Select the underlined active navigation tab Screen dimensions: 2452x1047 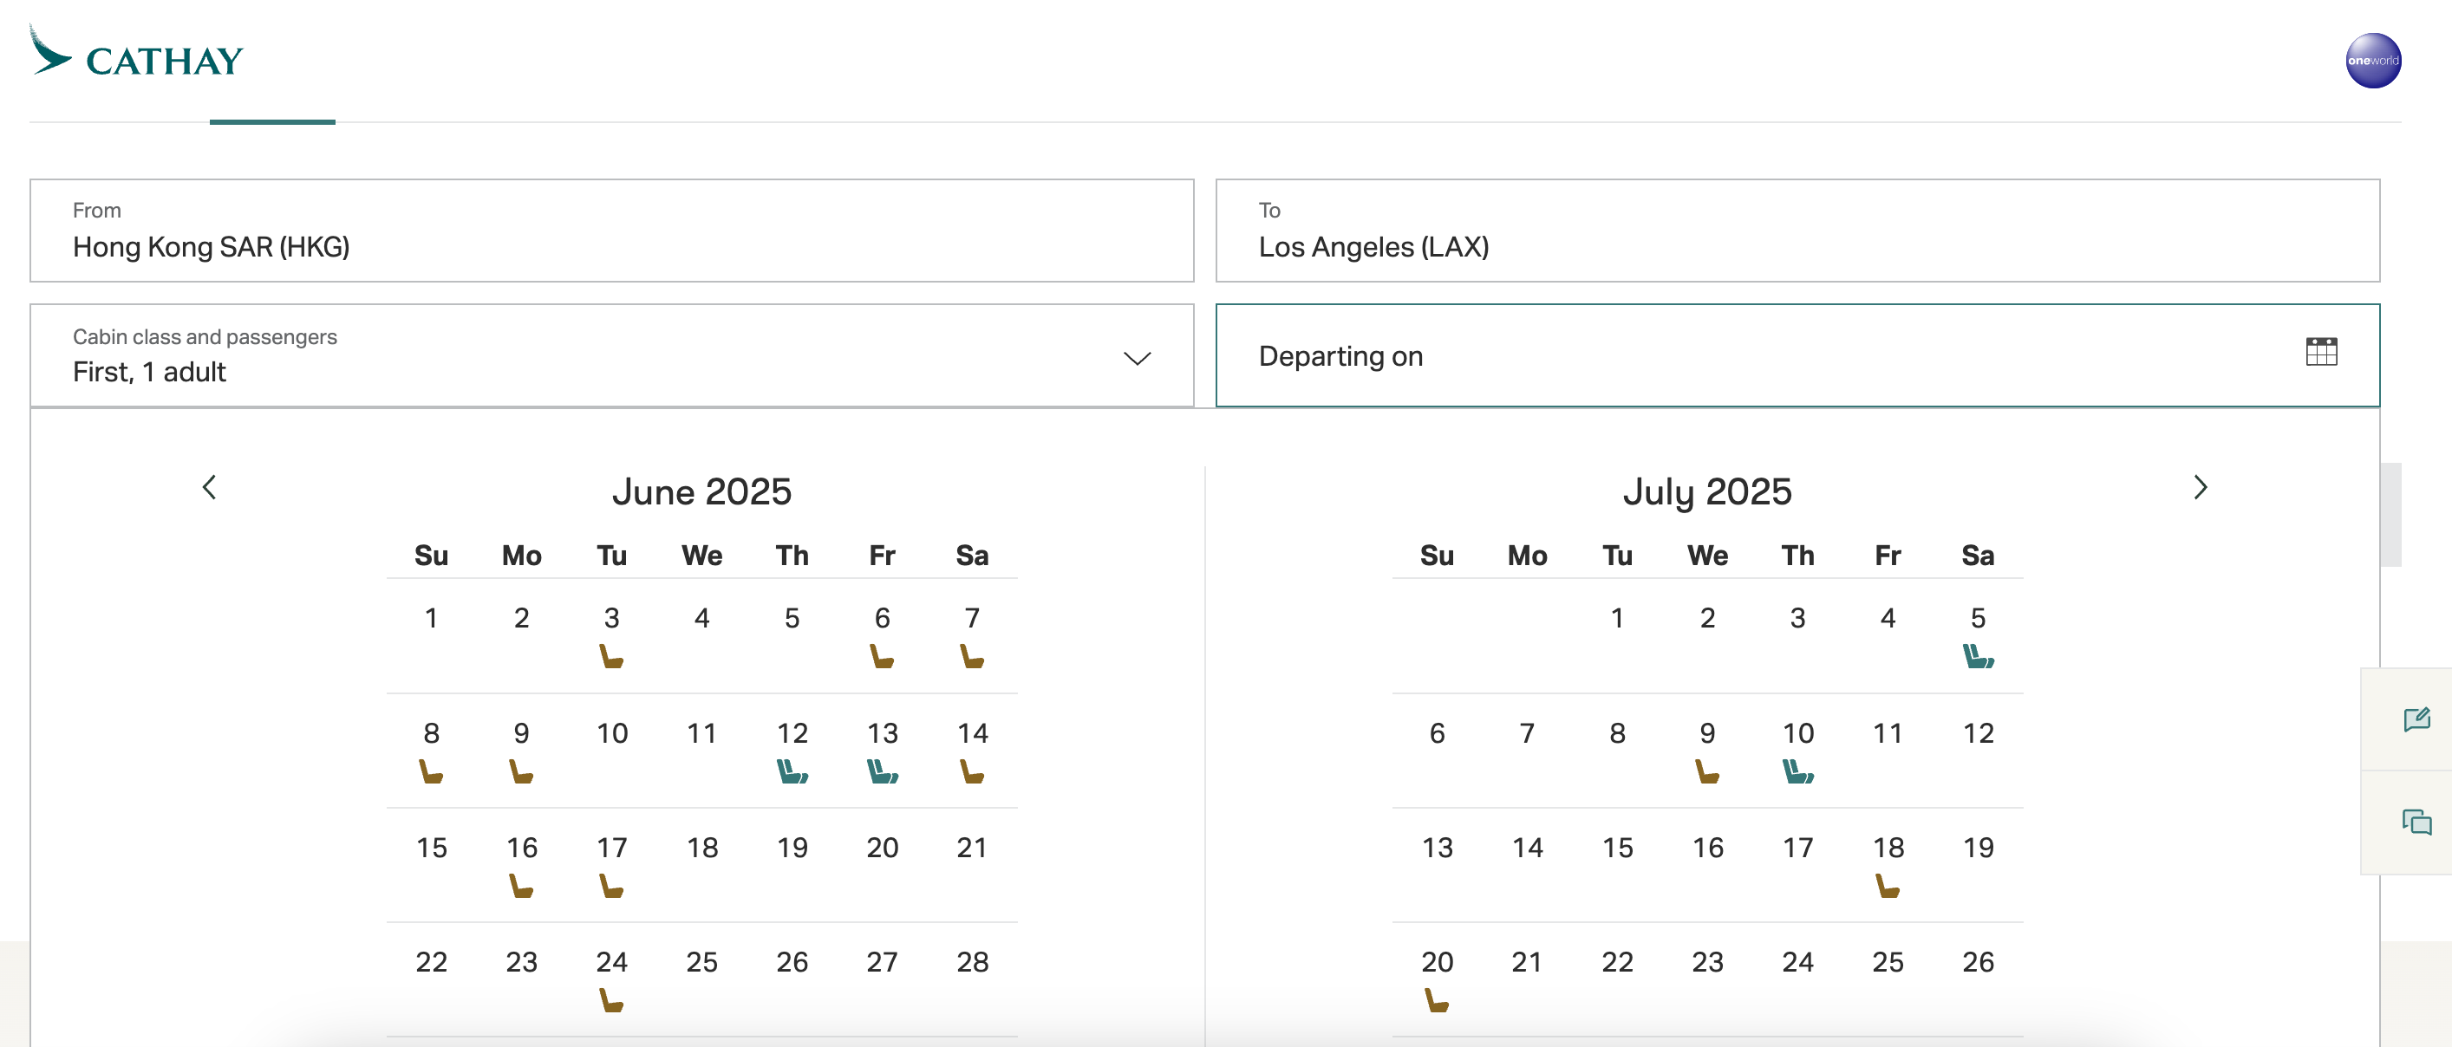[272, 120]
